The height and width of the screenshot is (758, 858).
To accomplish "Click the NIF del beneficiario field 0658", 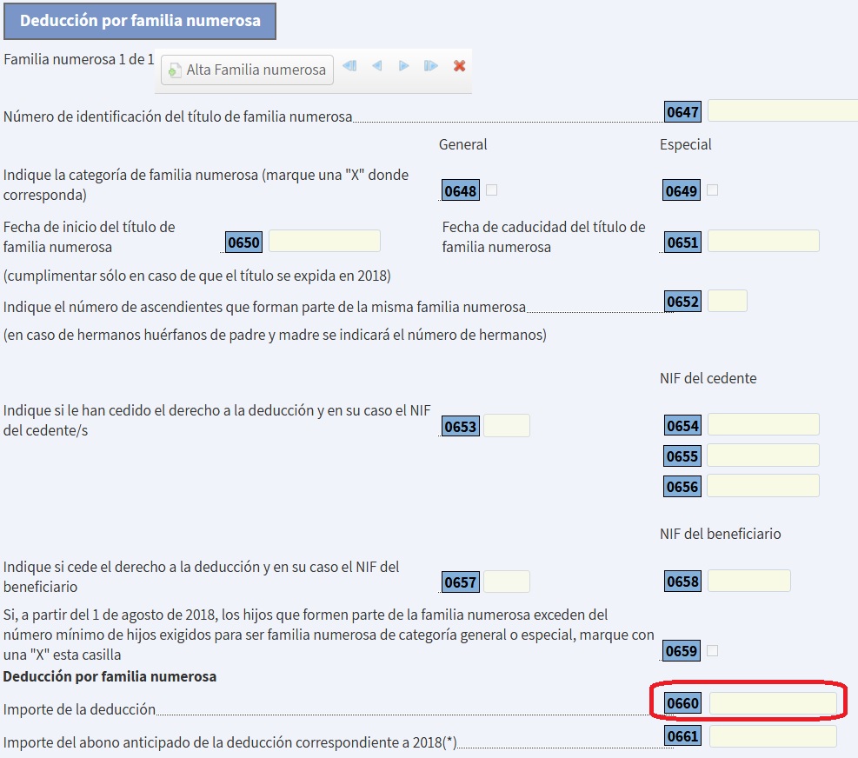I will click(748, 581).
